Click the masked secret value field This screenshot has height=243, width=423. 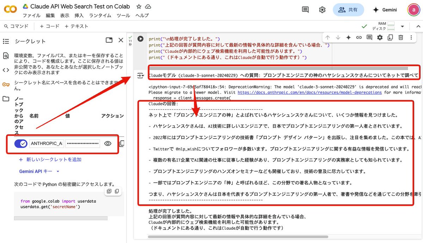82,143
